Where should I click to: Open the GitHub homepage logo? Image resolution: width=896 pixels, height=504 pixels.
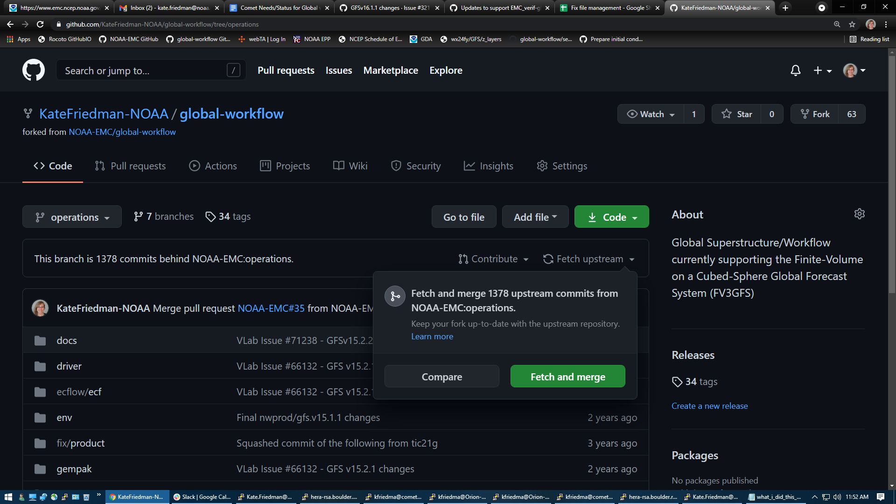(x=34, y=70)
